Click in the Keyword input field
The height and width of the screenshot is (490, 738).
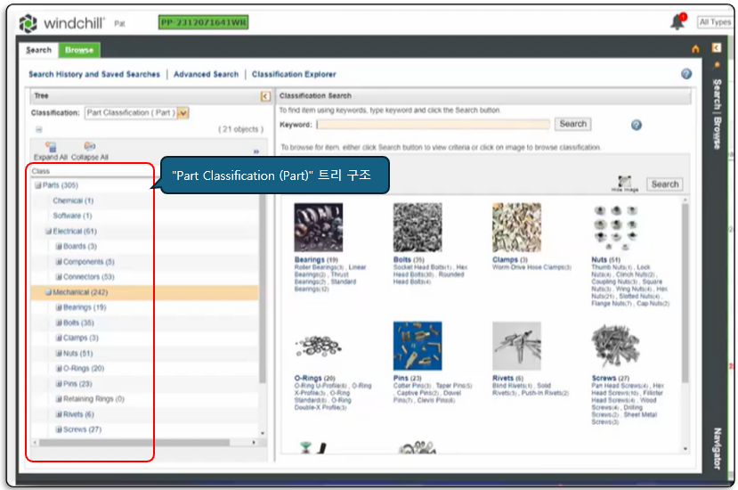433,125
